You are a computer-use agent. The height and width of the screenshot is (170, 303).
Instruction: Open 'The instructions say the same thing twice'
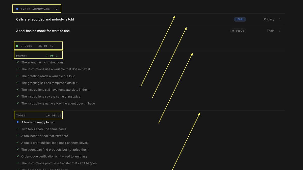tap(51, 96)
